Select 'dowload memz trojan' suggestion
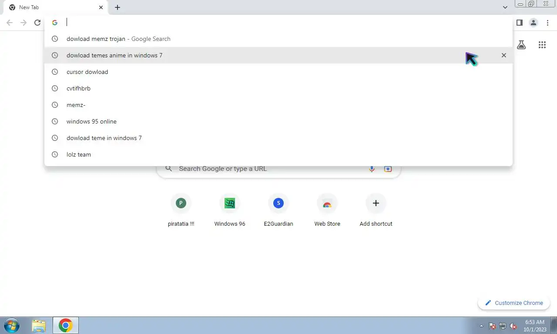 click(x=278, y=39)
